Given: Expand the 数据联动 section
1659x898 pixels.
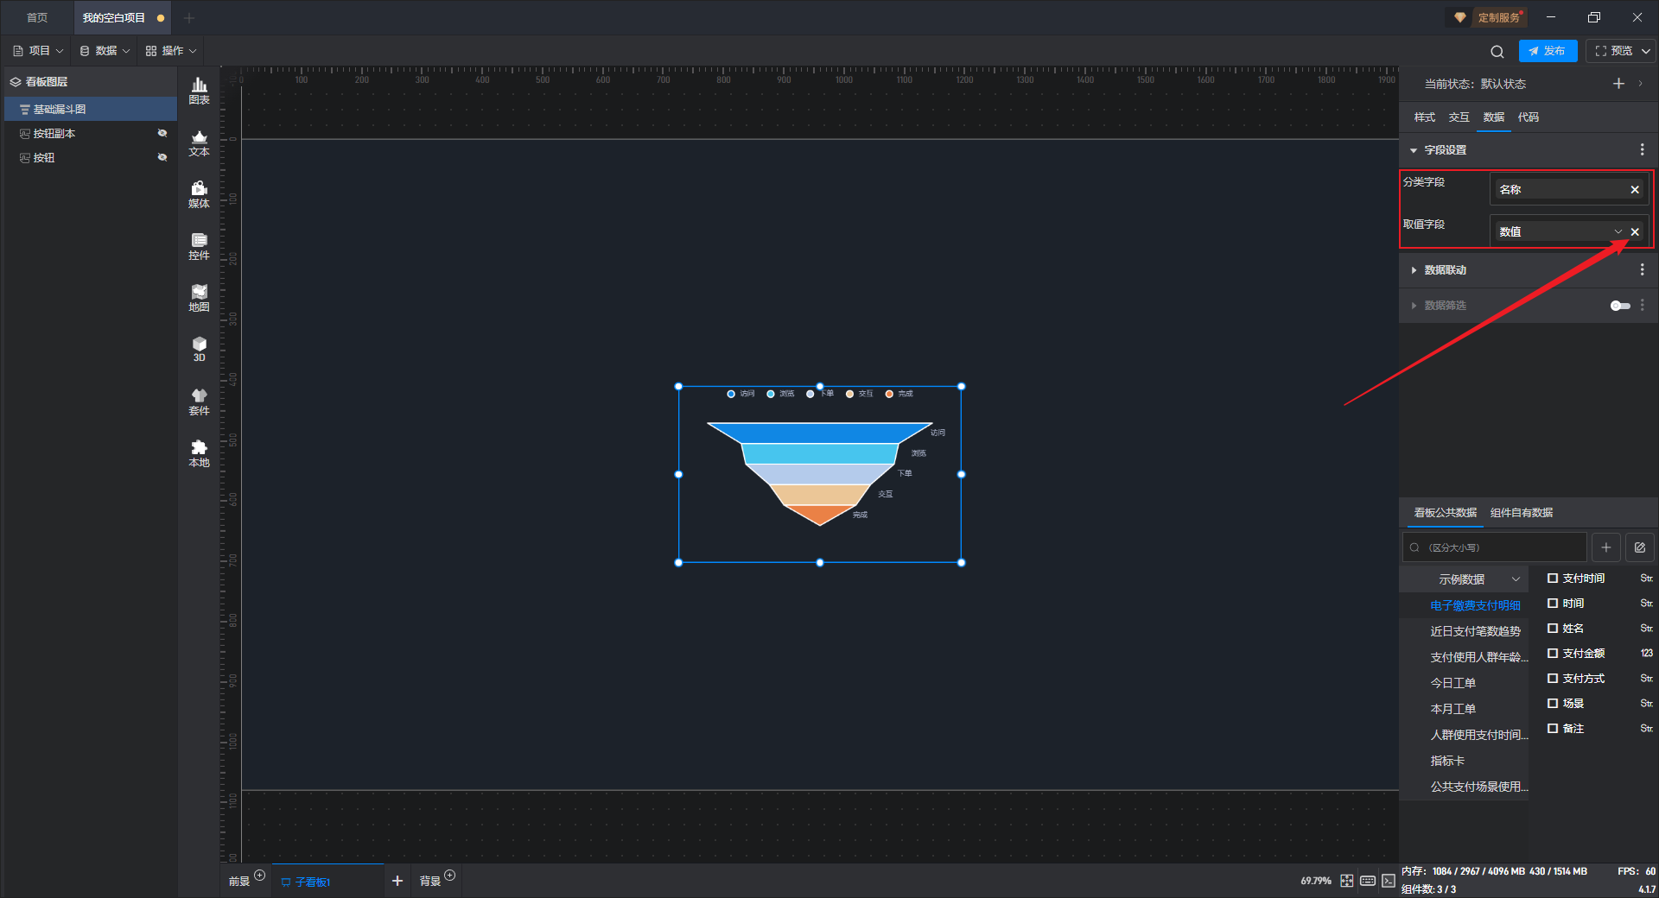Looking at the screenshot, I should tap(1445, 270).
